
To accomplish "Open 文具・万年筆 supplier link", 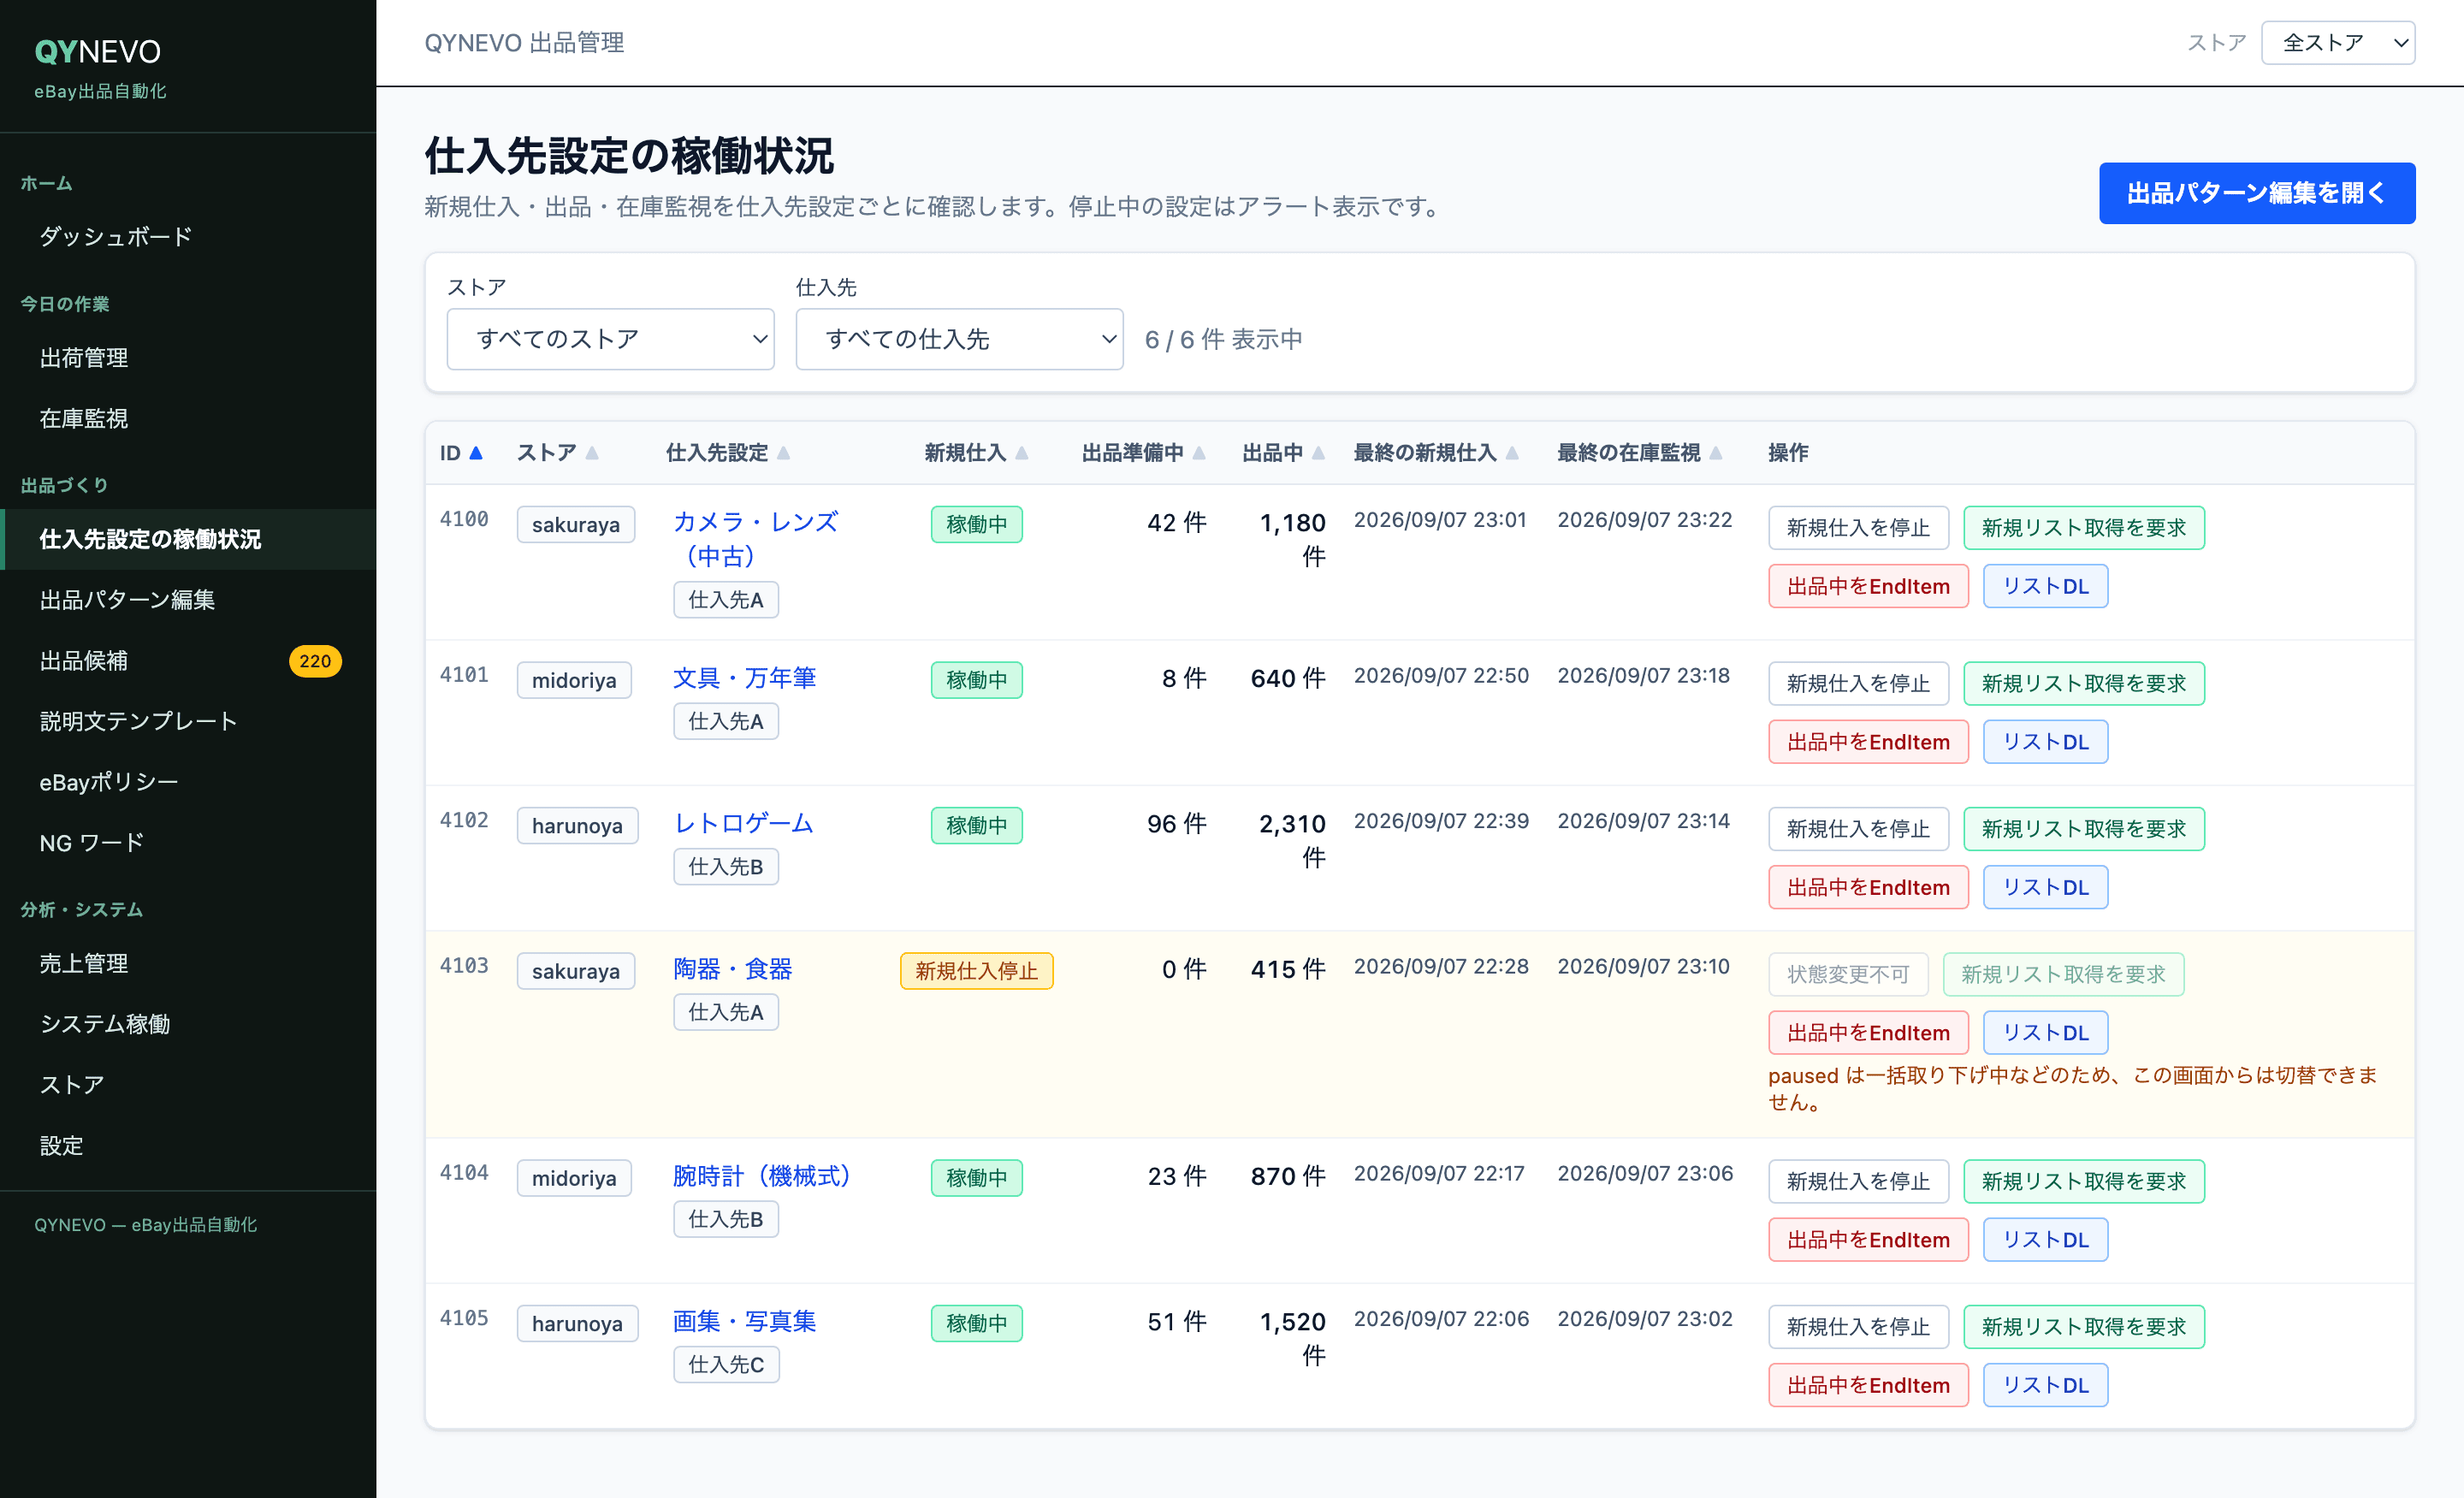I will (x=744, y=678).
